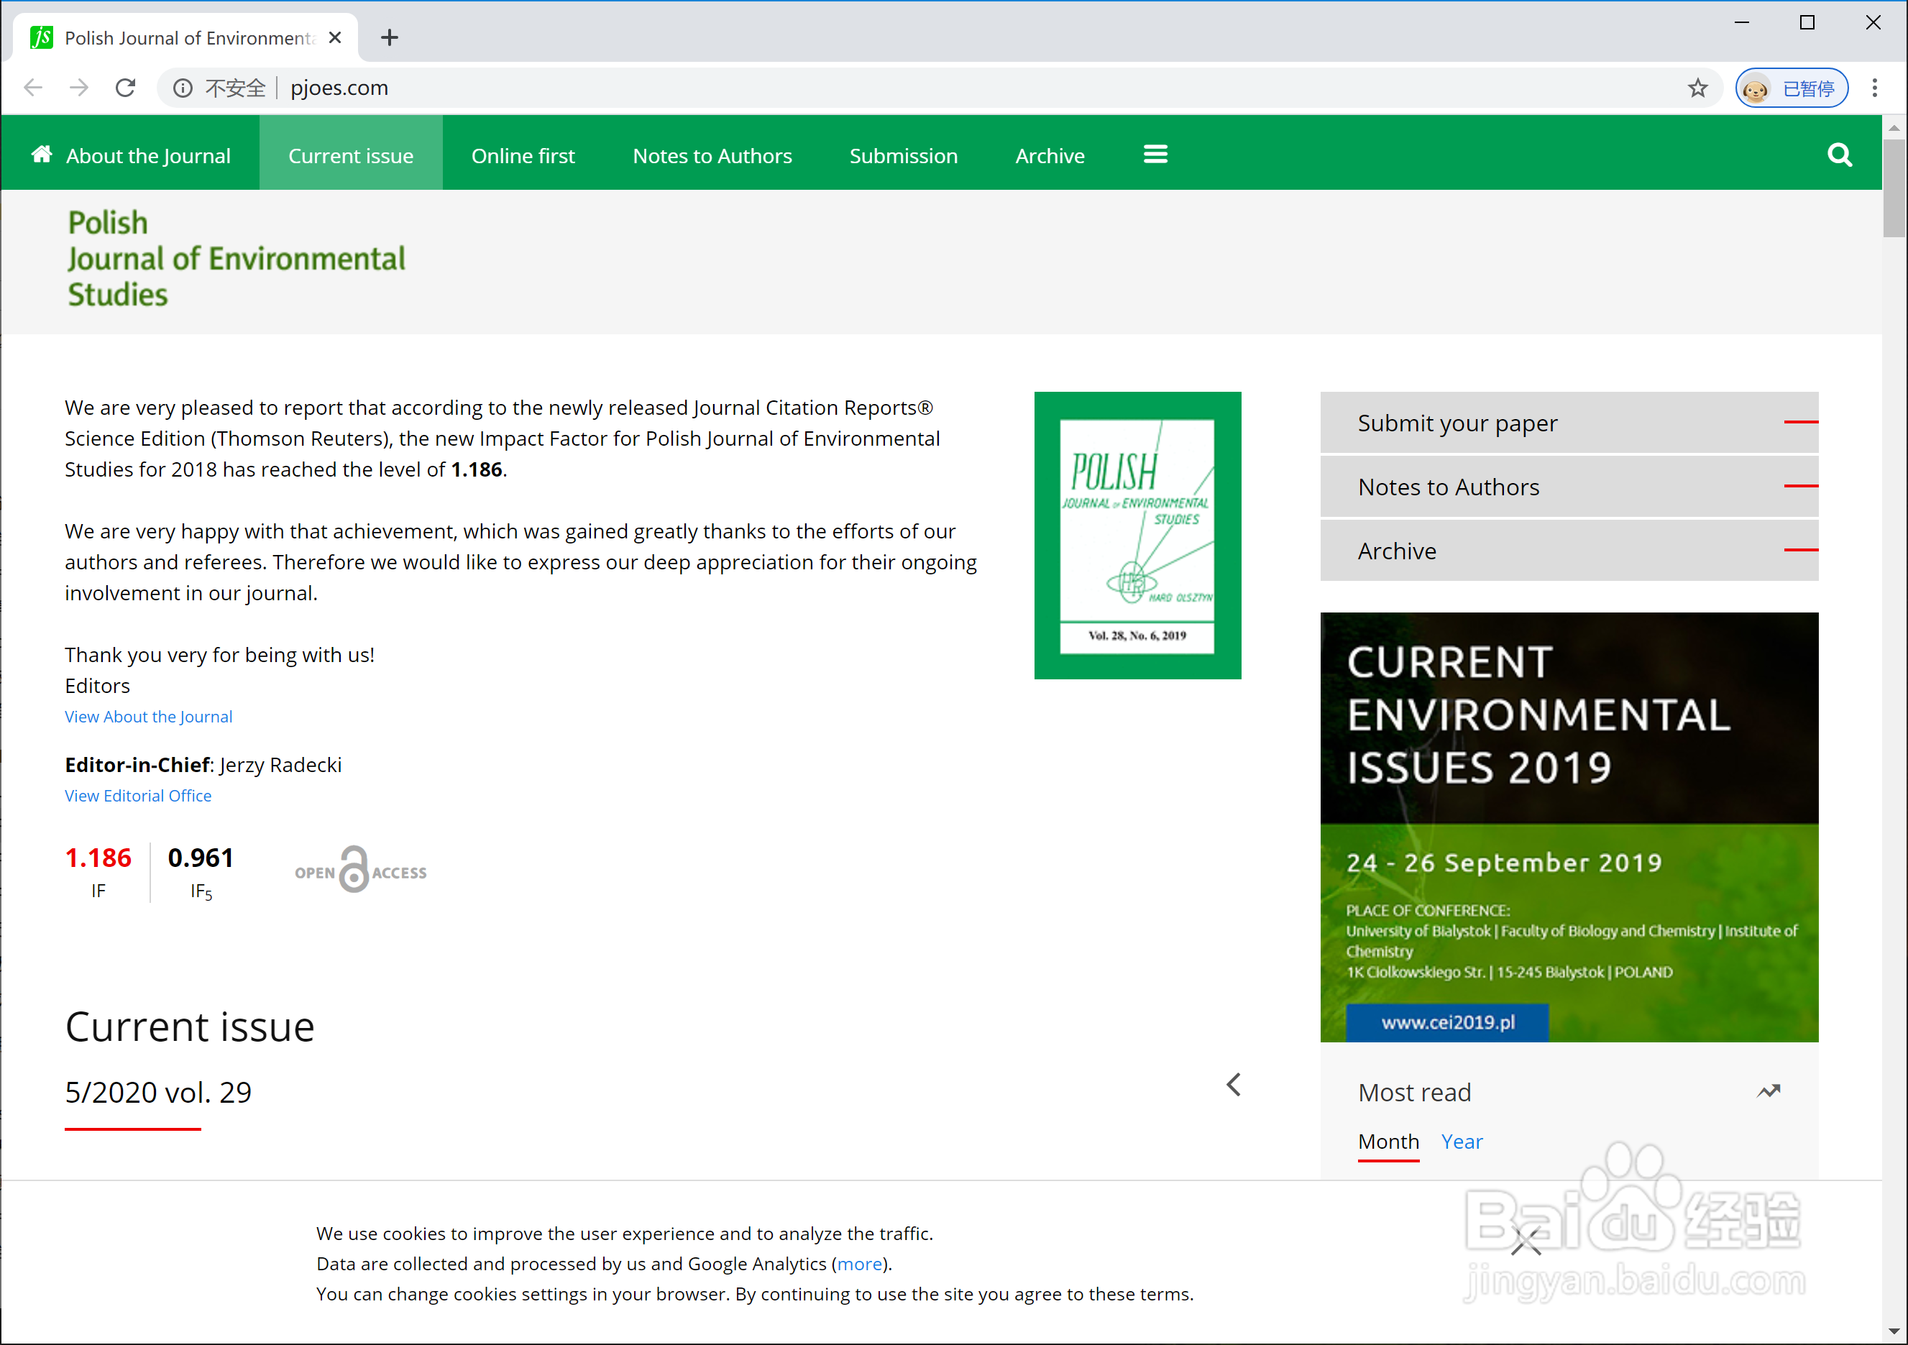Switch Most read to Year
The image size is (1908, 1345).
[x=1462, y=1142]
